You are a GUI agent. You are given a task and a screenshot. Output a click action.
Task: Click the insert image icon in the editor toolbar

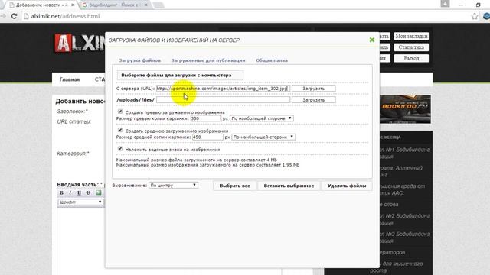pyautogui.click(x=99, y=193)
